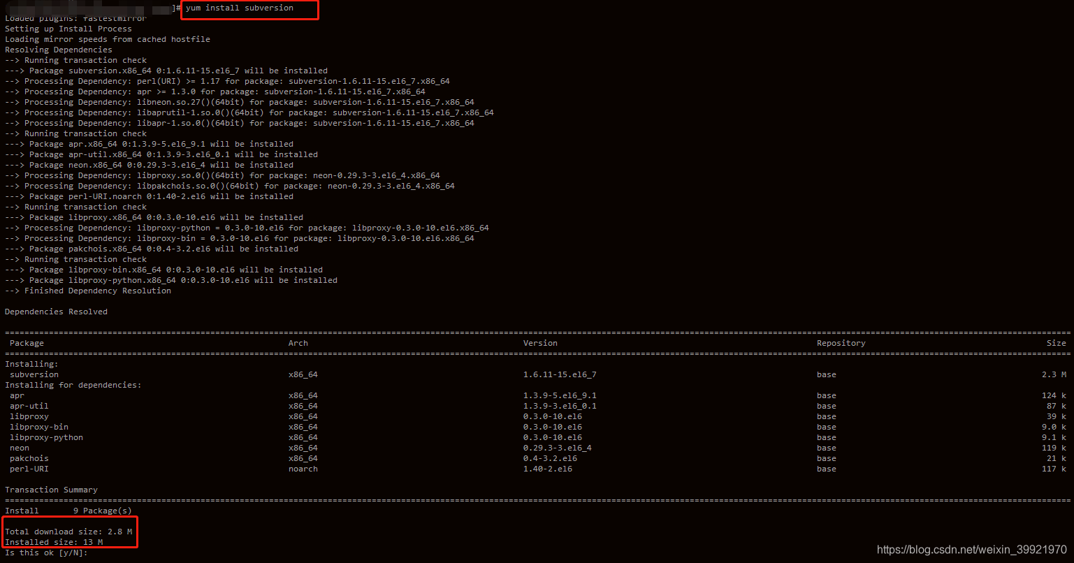Click the 'Repository' column header
The image size is (1074, 563).
point(841,343)
